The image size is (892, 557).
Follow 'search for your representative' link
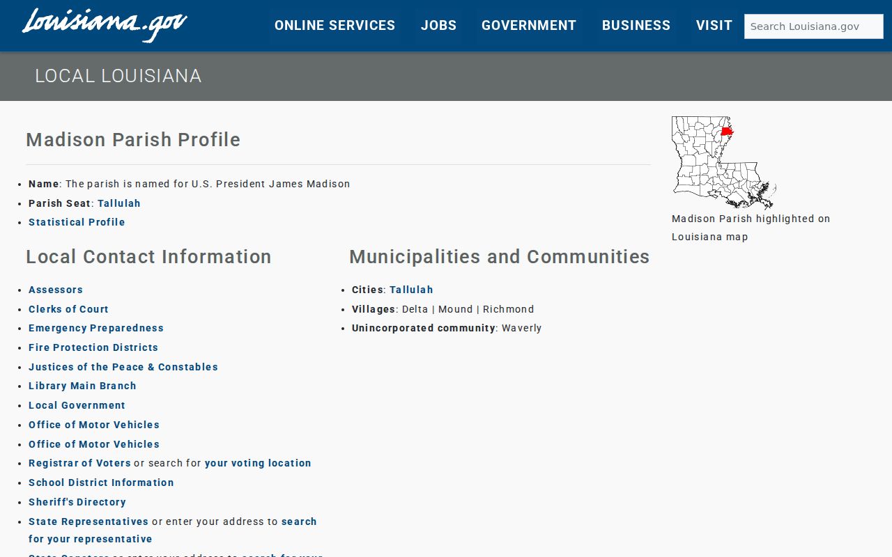(173, 530)
